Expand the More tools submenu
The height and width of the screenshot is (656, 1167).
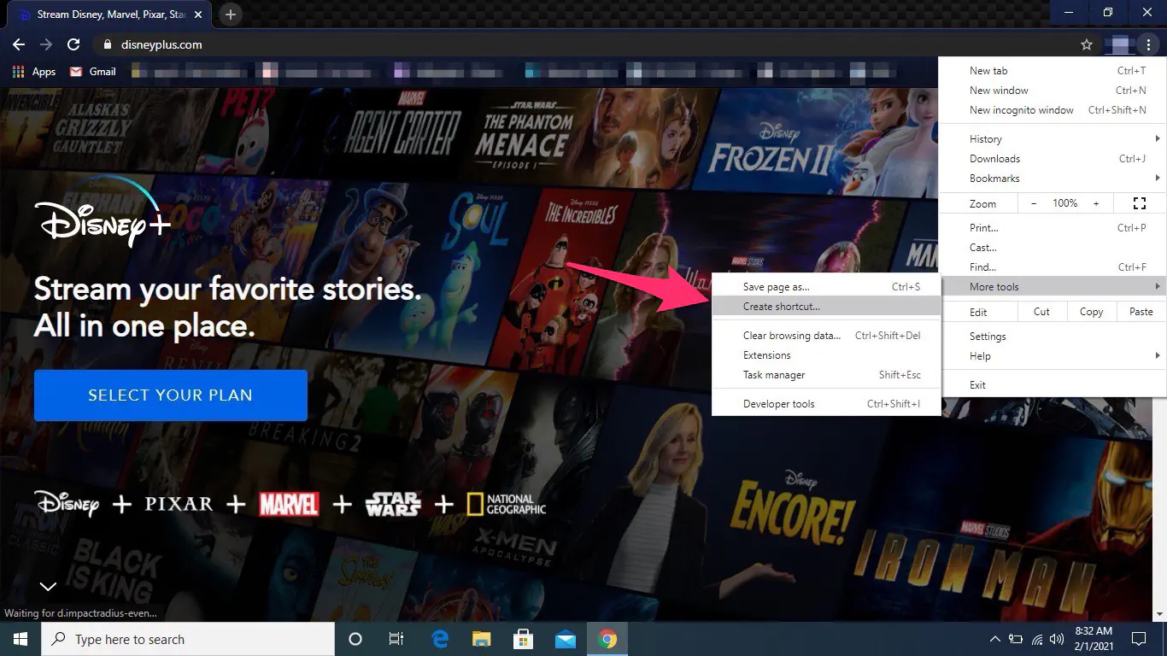tap(1053, 287)
